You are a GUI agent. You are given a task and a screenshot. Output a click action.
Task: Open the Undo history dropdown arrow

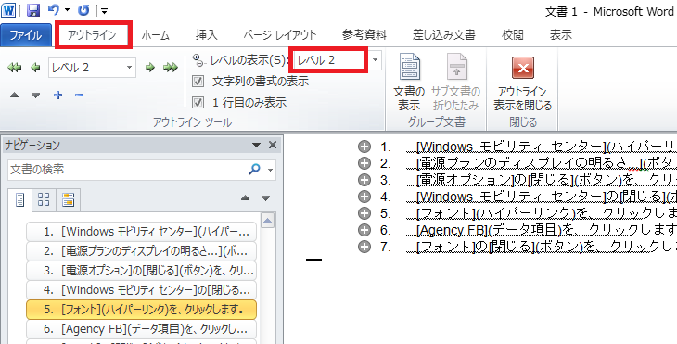pyautogui.click(x=67, y=10)
